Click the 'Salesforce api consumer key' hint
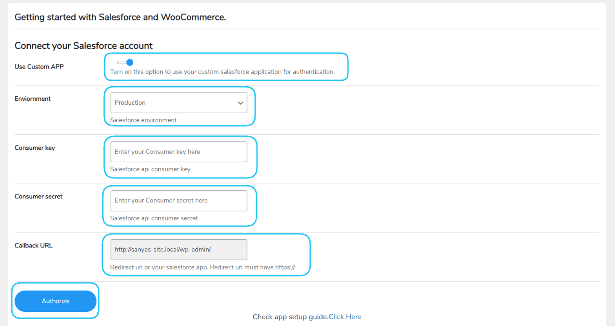This screenshot has width=615, height=326. pyautogui.click(x=150, y=169)
